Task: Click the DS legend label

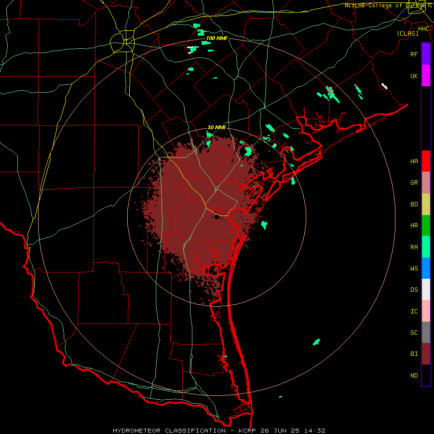Action: [414, 290]
